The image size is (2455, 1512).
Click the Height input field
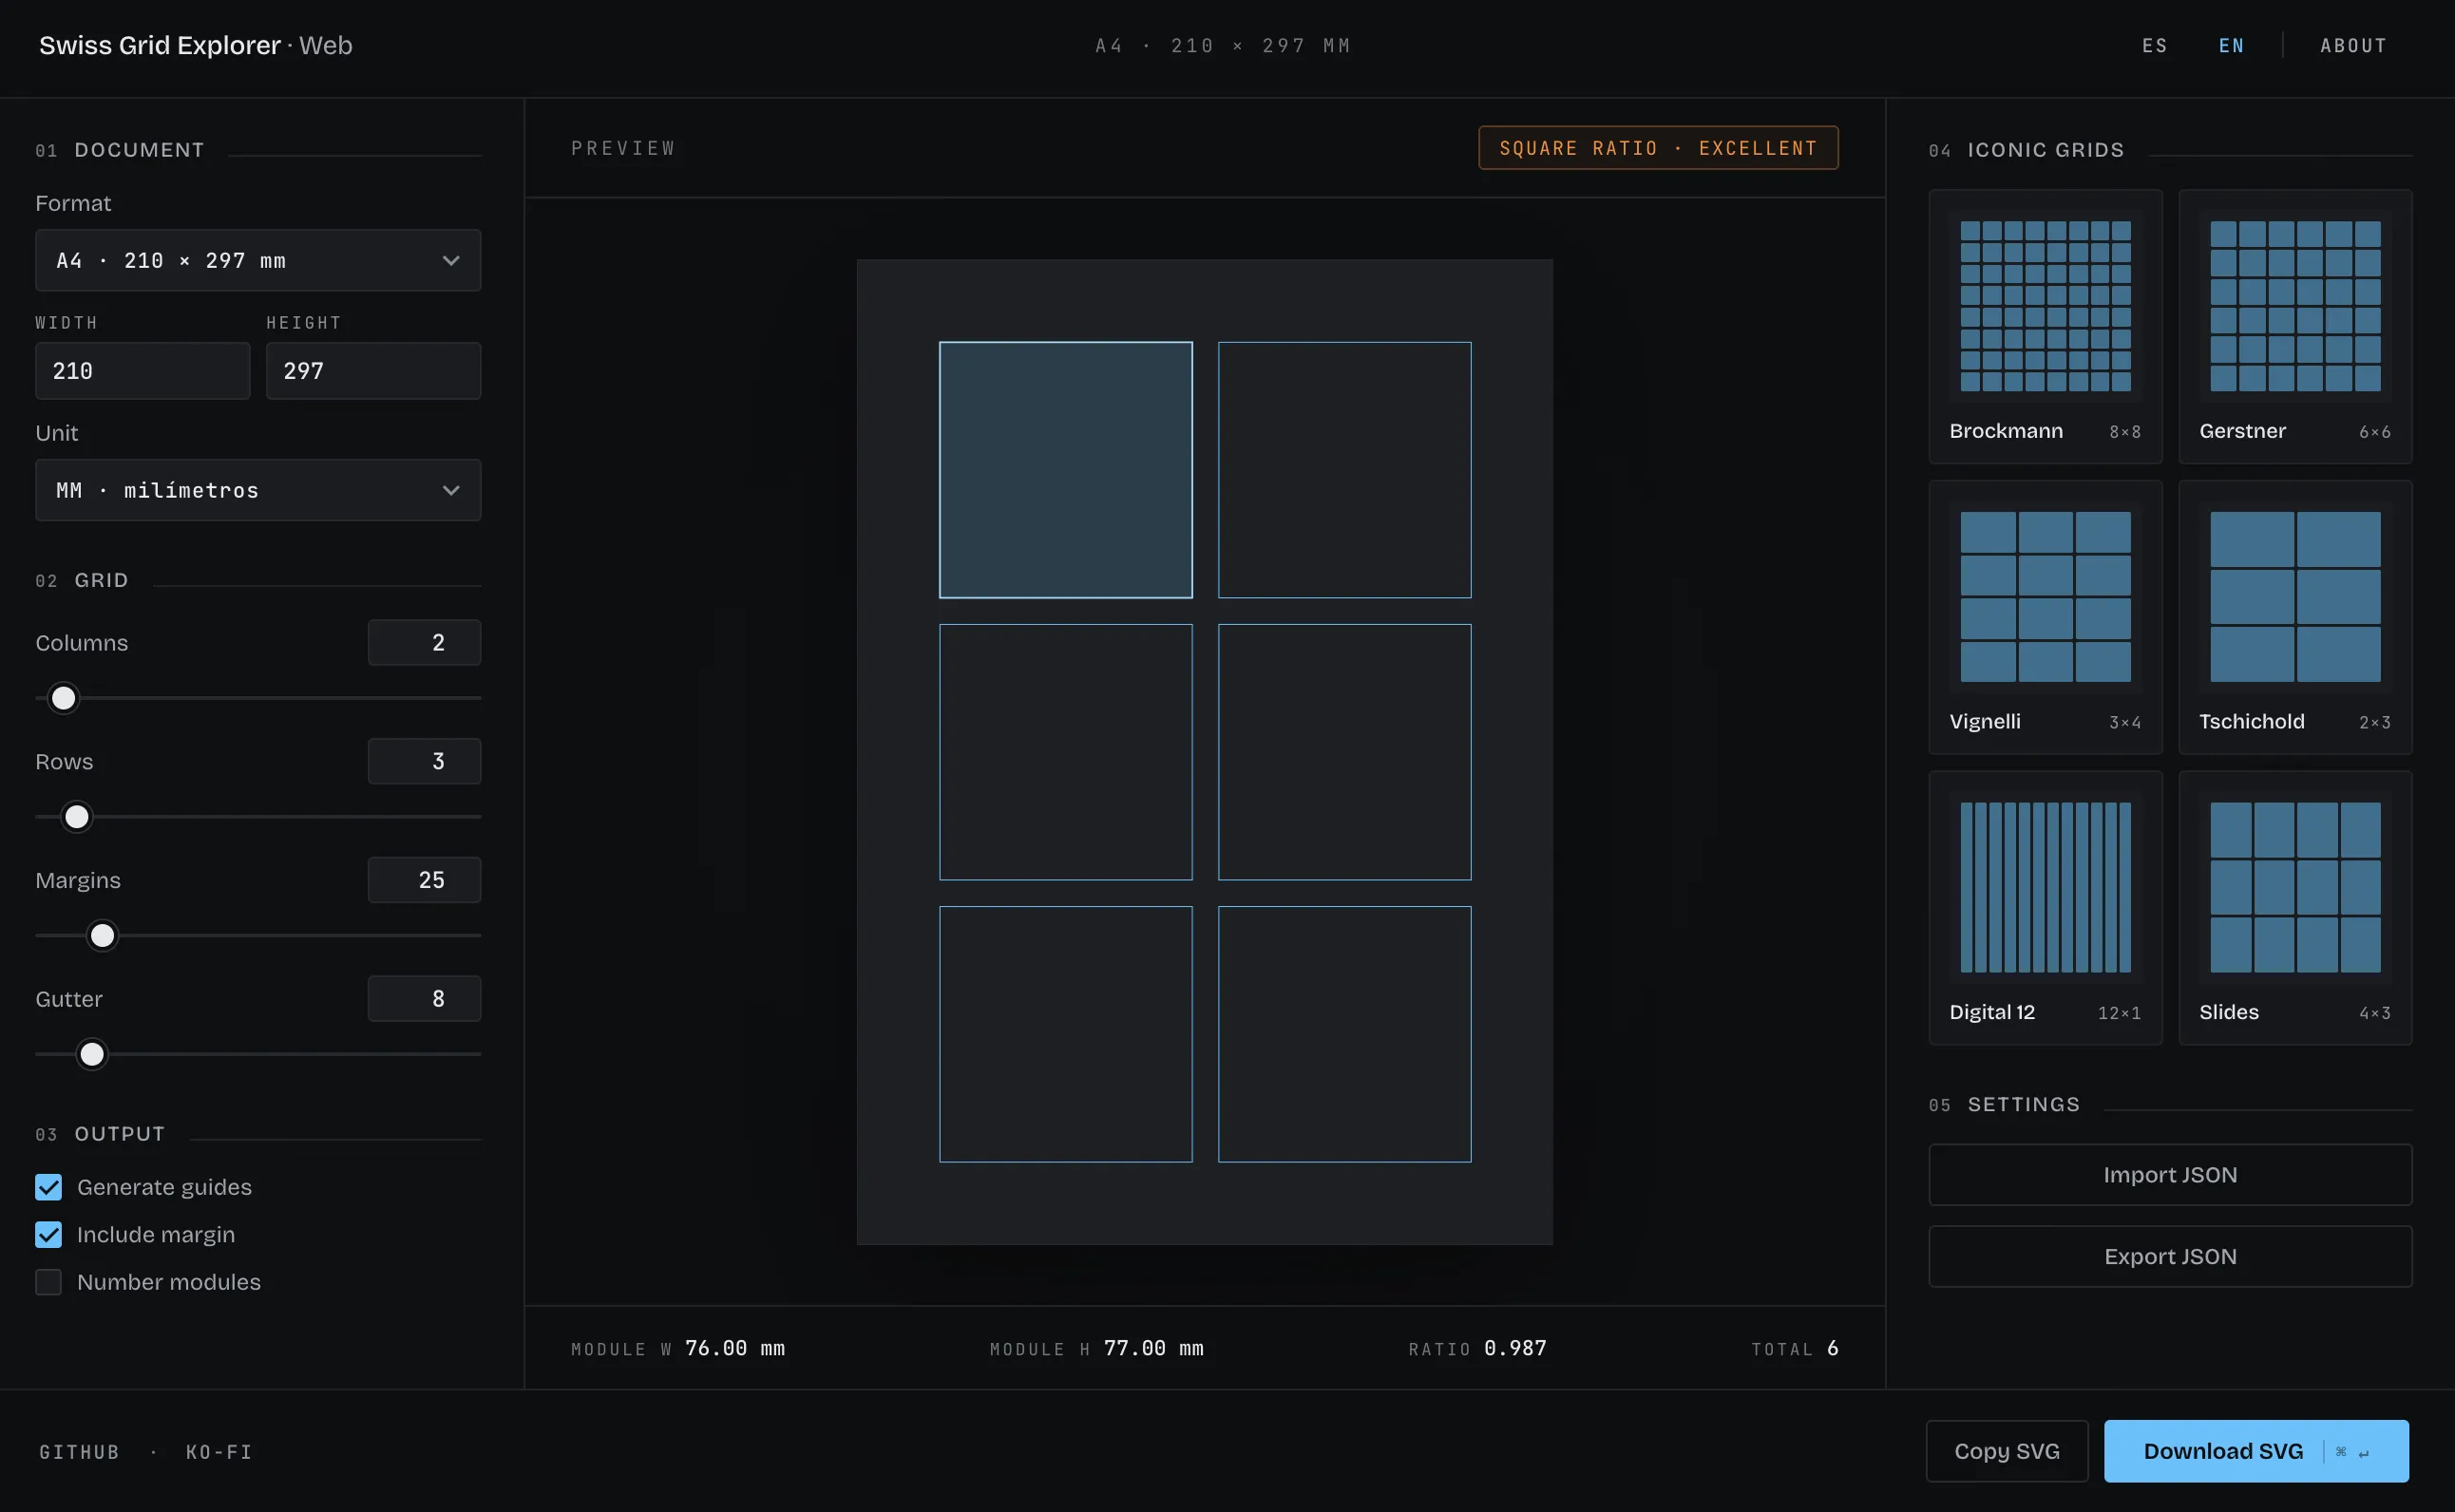point(373,371)
